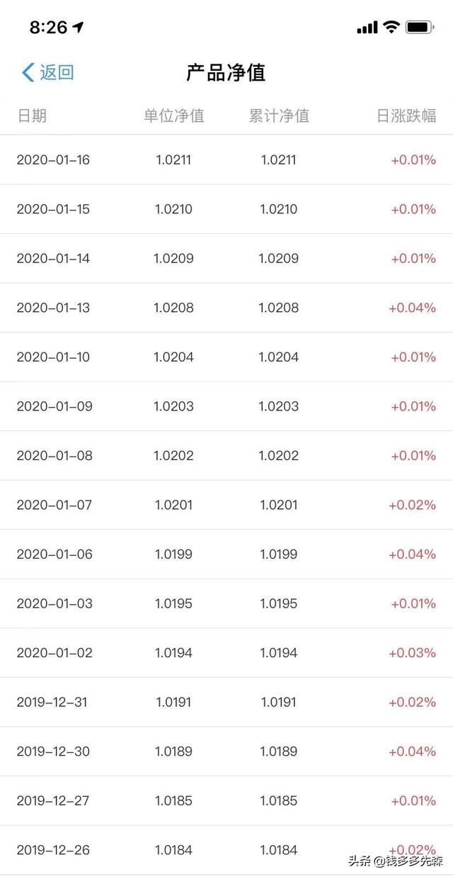
Task: Tap the cellular signal bars icon
Action: tap(367, 28)
